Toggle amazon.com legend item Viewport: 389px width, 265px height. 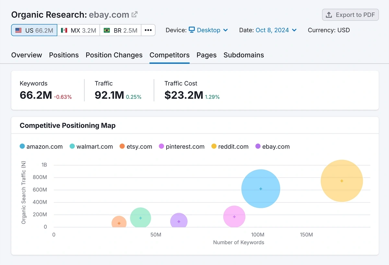click(41, 146)
